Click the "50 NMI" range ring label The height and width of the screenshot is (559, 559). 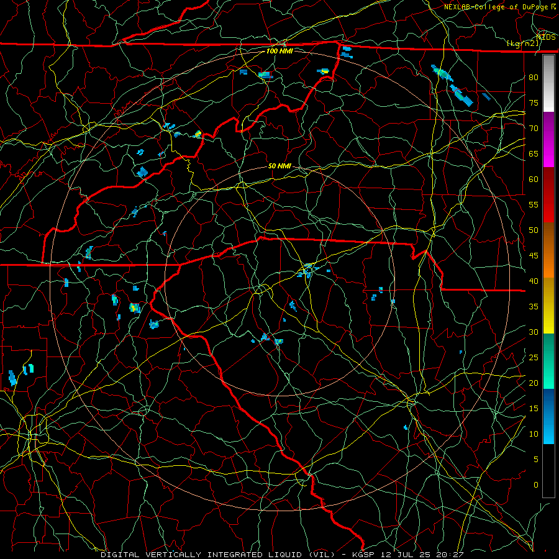click(x=279, y=166)
